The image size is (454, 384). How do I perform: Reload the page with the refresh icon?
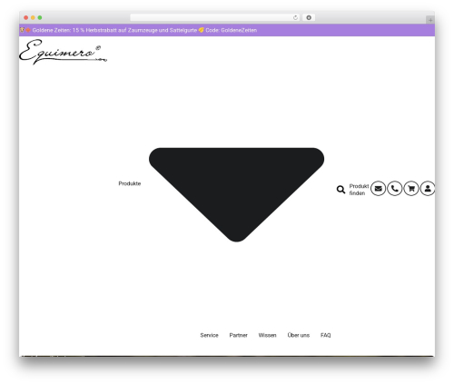295,18
